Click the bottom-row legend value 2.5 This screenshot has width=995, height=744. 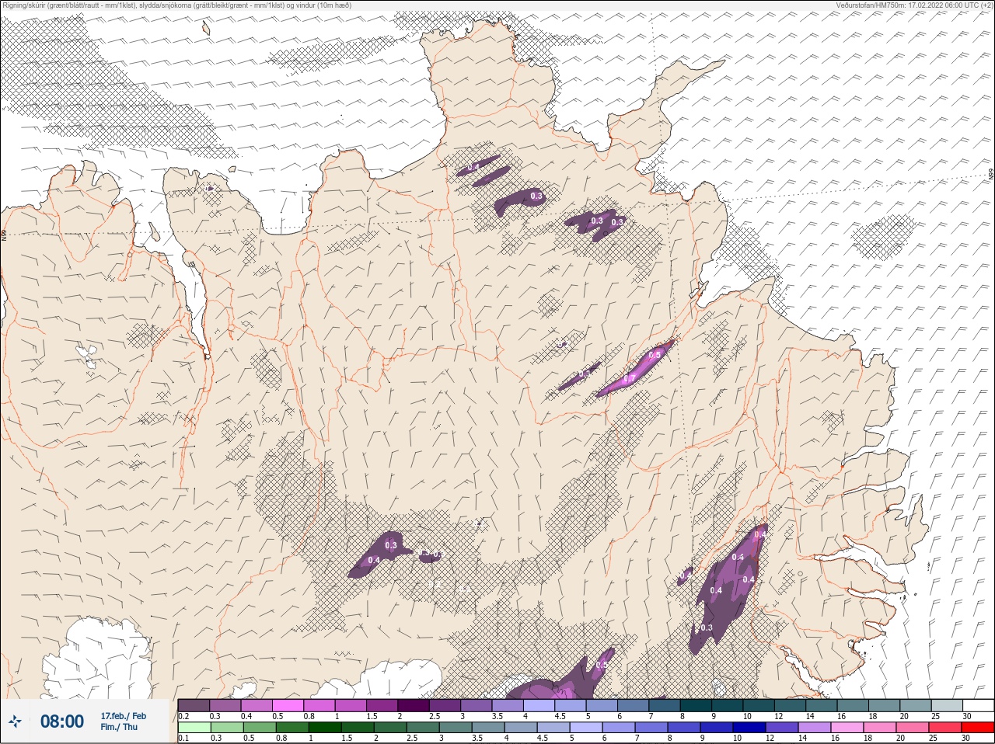412,738
